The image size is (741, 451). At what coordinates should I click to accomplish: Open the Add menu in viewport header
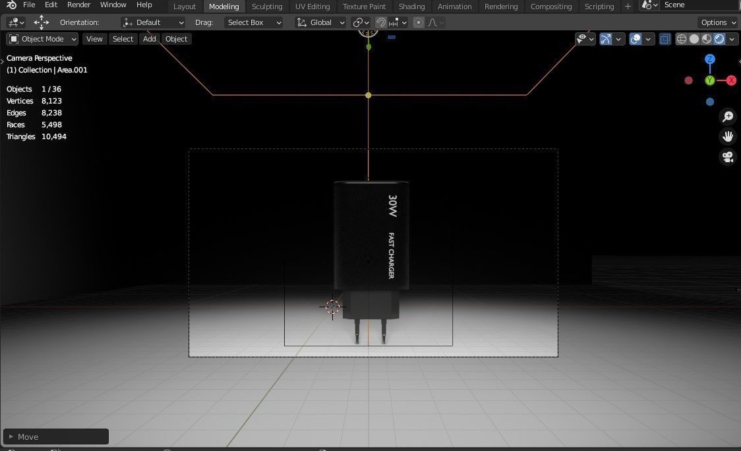pos(149,38)
